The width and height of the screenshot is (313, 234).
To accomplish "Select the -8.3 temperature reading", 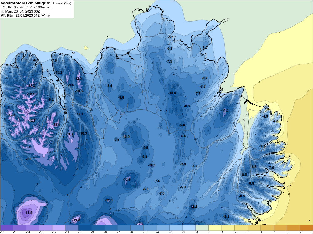I will 242,196.
